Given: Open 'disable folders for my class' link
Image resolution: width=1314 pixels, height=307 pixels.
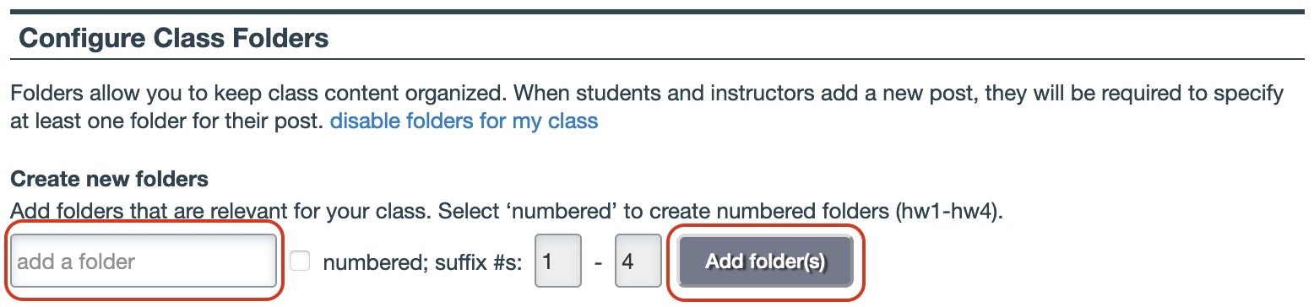Looking at the screenshot, I should 464,121.
